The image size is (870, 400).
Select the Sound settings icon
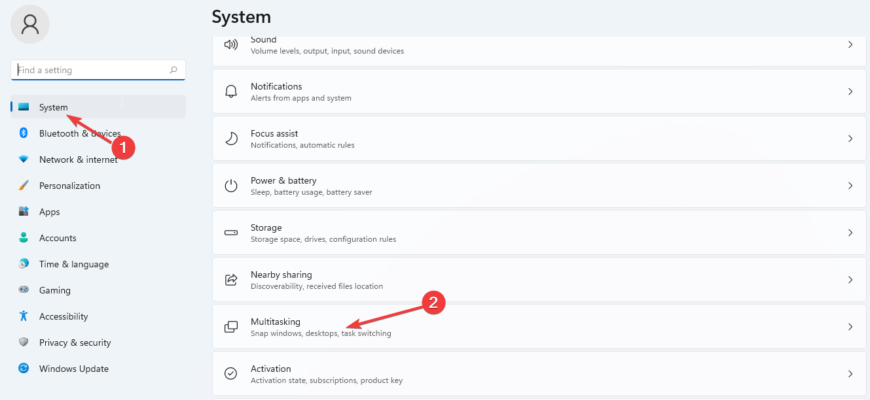(x=230, y=44)
